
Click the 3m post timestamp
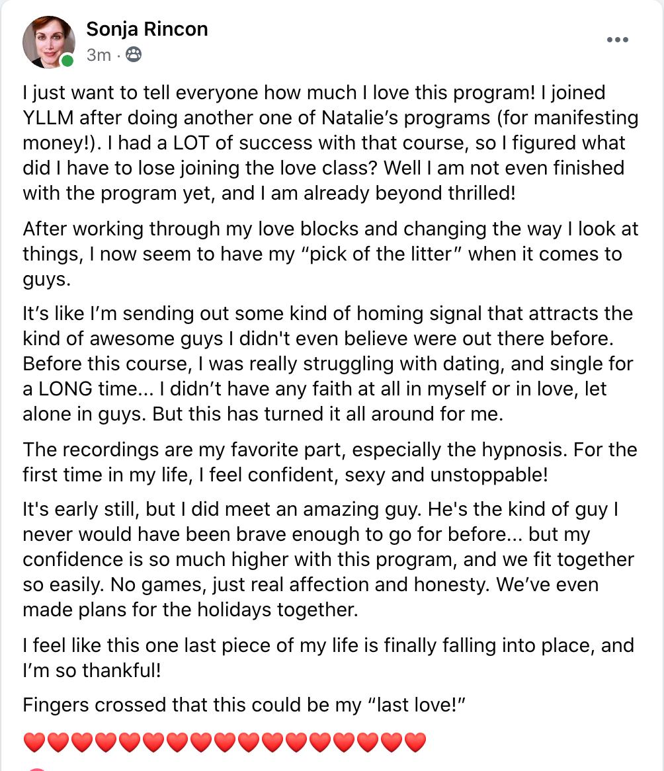tap(99, 55)
